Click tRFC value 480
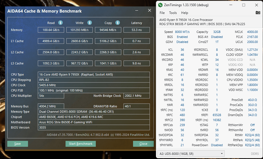 182,115
